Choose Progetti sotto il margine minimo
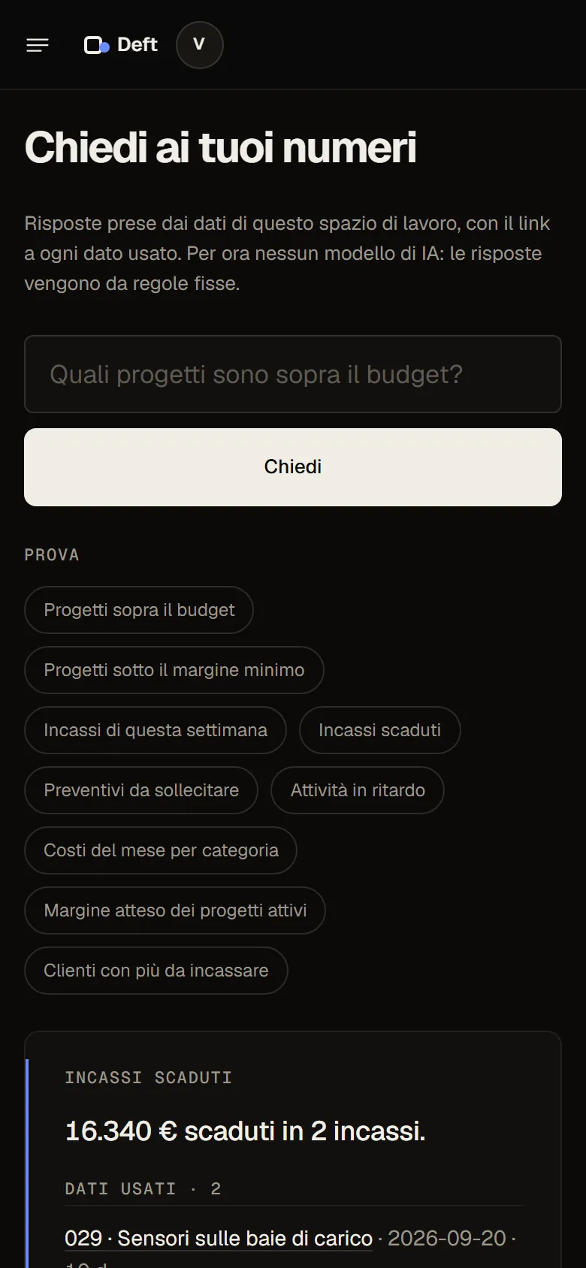586x1268 pixels. click(174, 670)
